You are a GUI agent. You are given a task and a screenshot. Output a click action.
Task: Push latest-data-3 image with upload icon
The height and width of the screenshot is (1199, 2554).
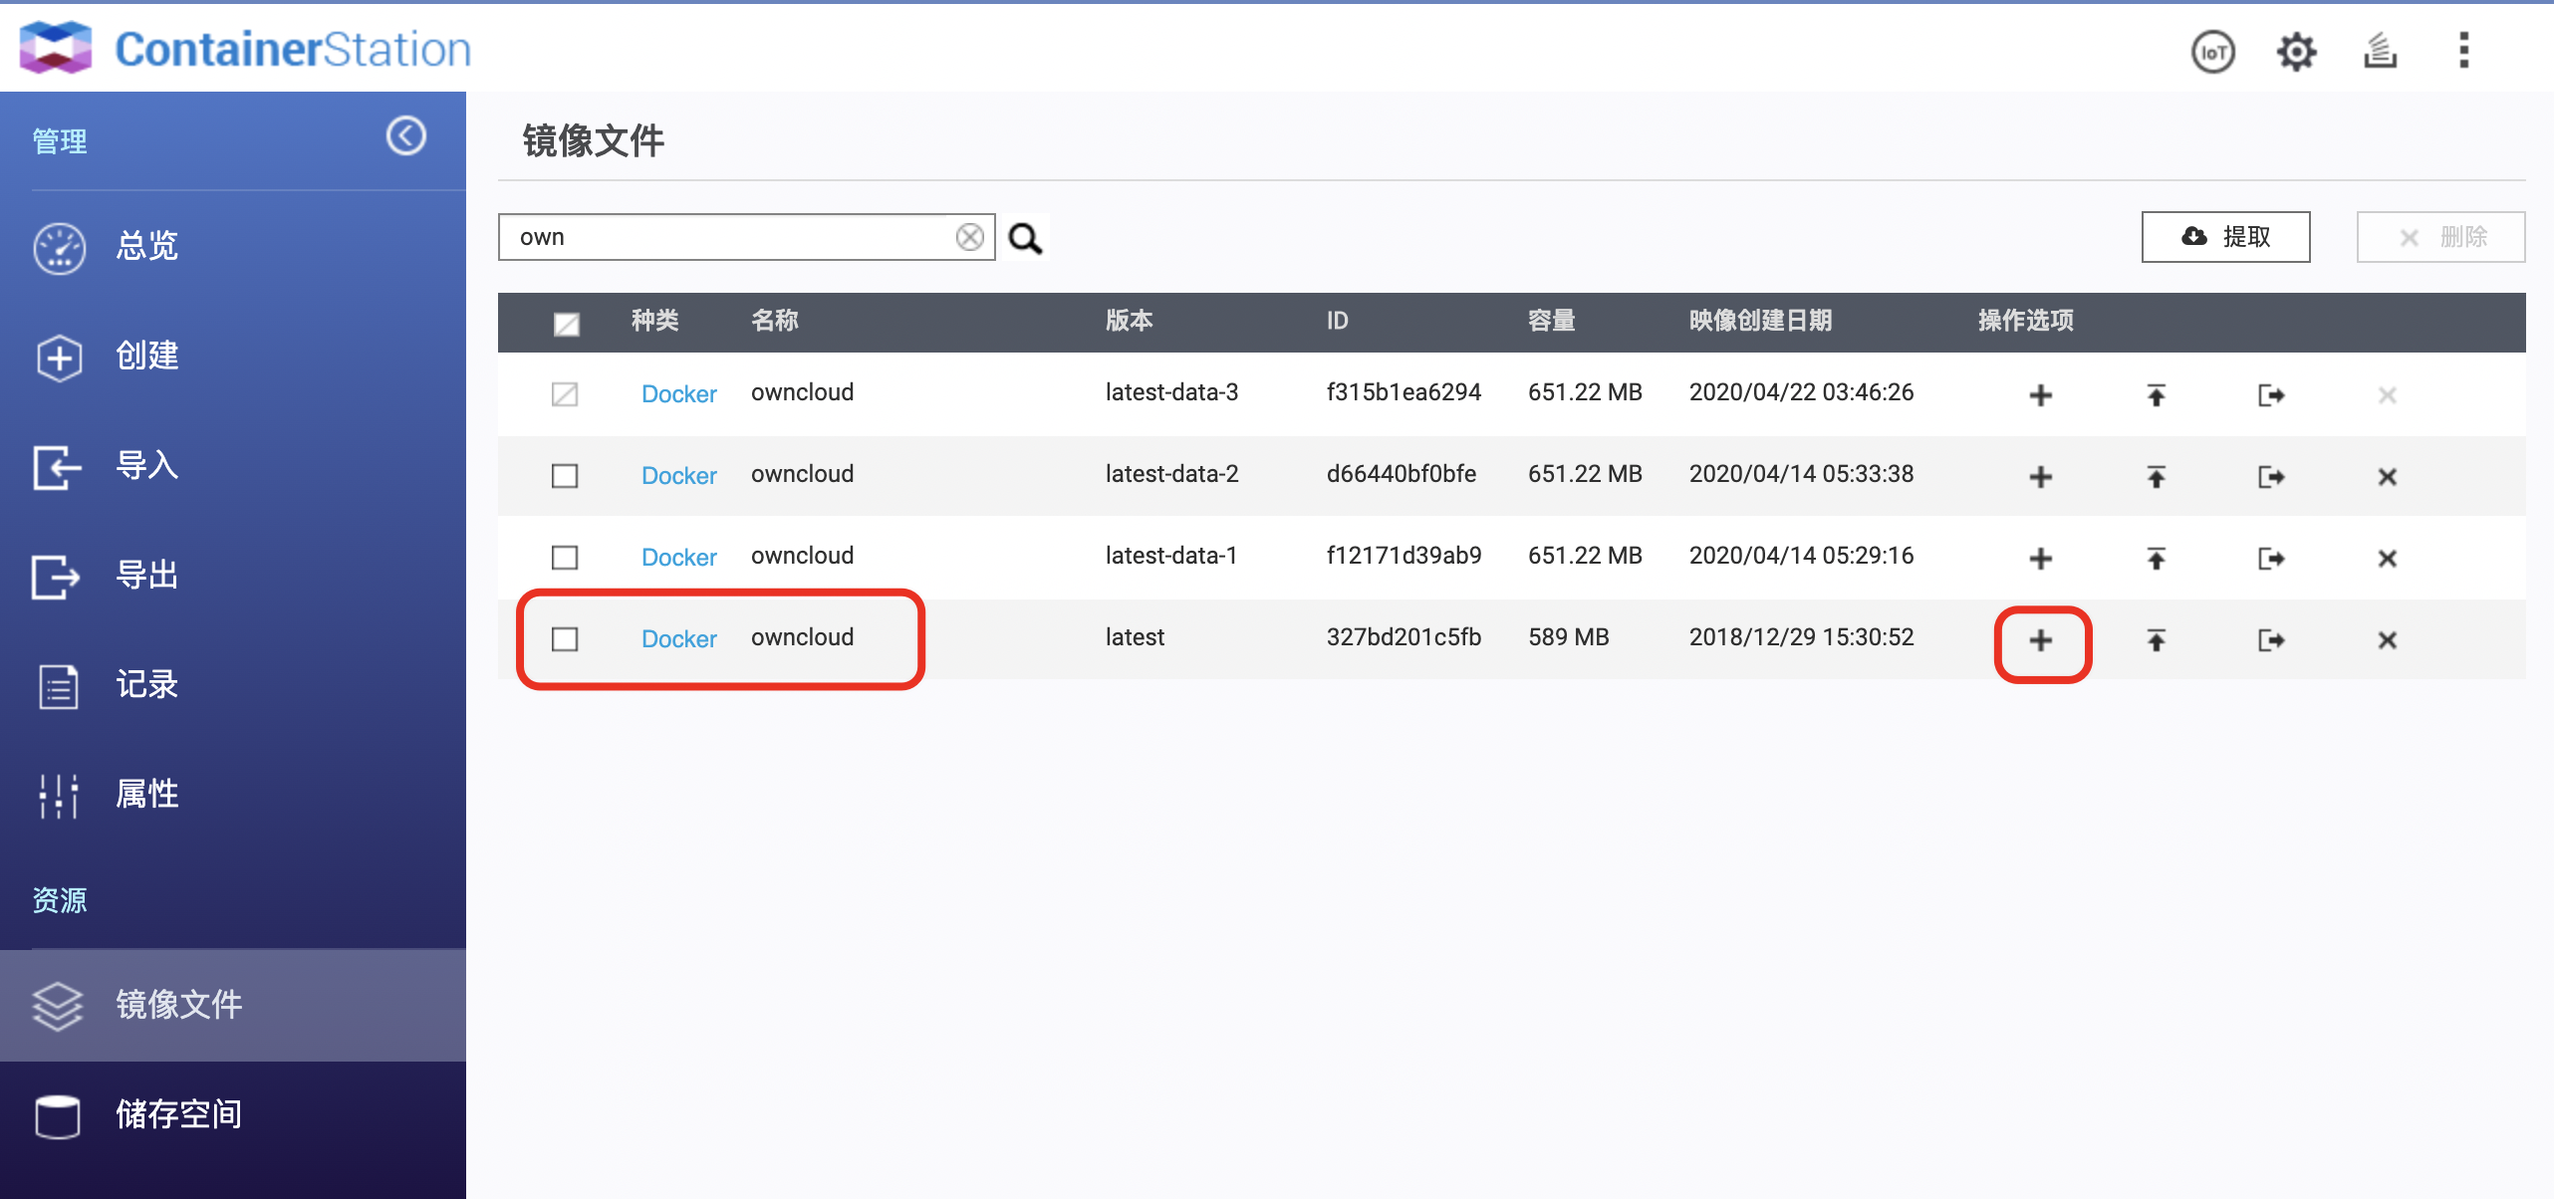(2156, 395)
